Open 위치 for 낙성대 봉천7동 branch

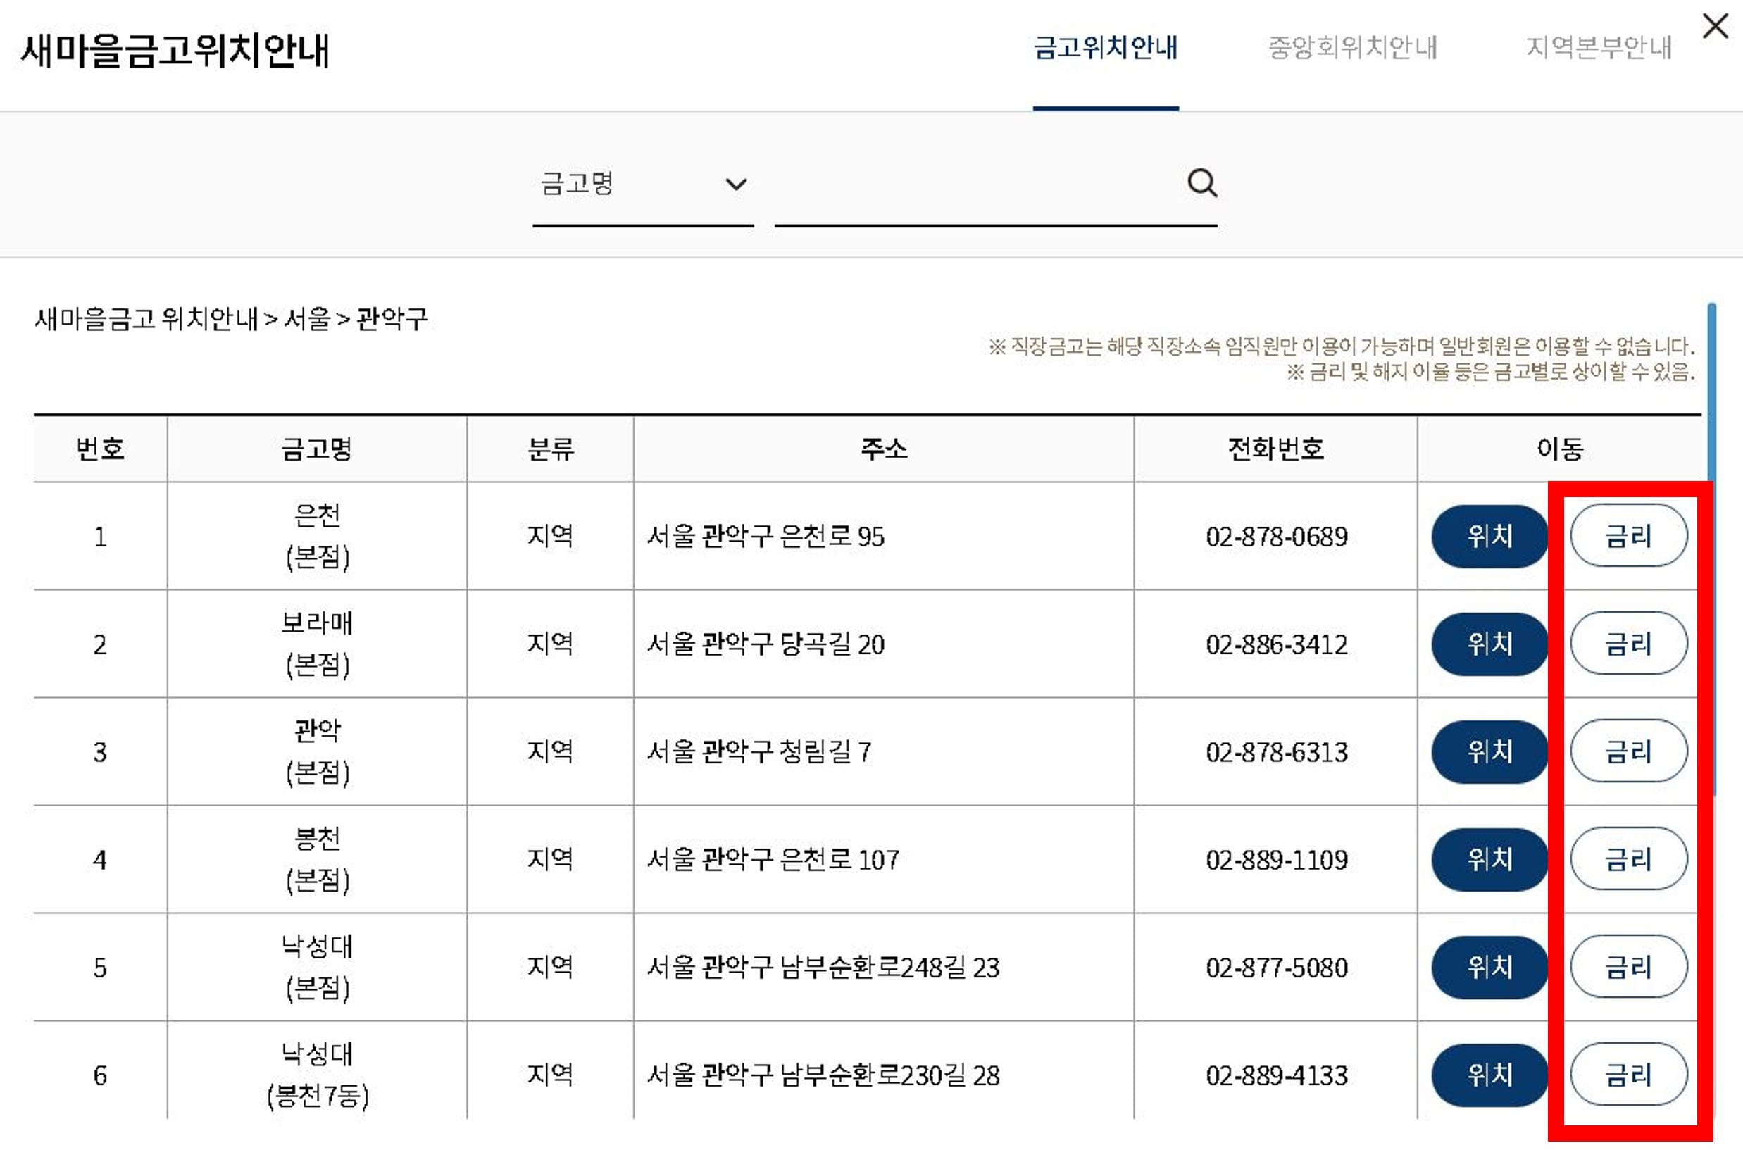coord(1489,1075)
